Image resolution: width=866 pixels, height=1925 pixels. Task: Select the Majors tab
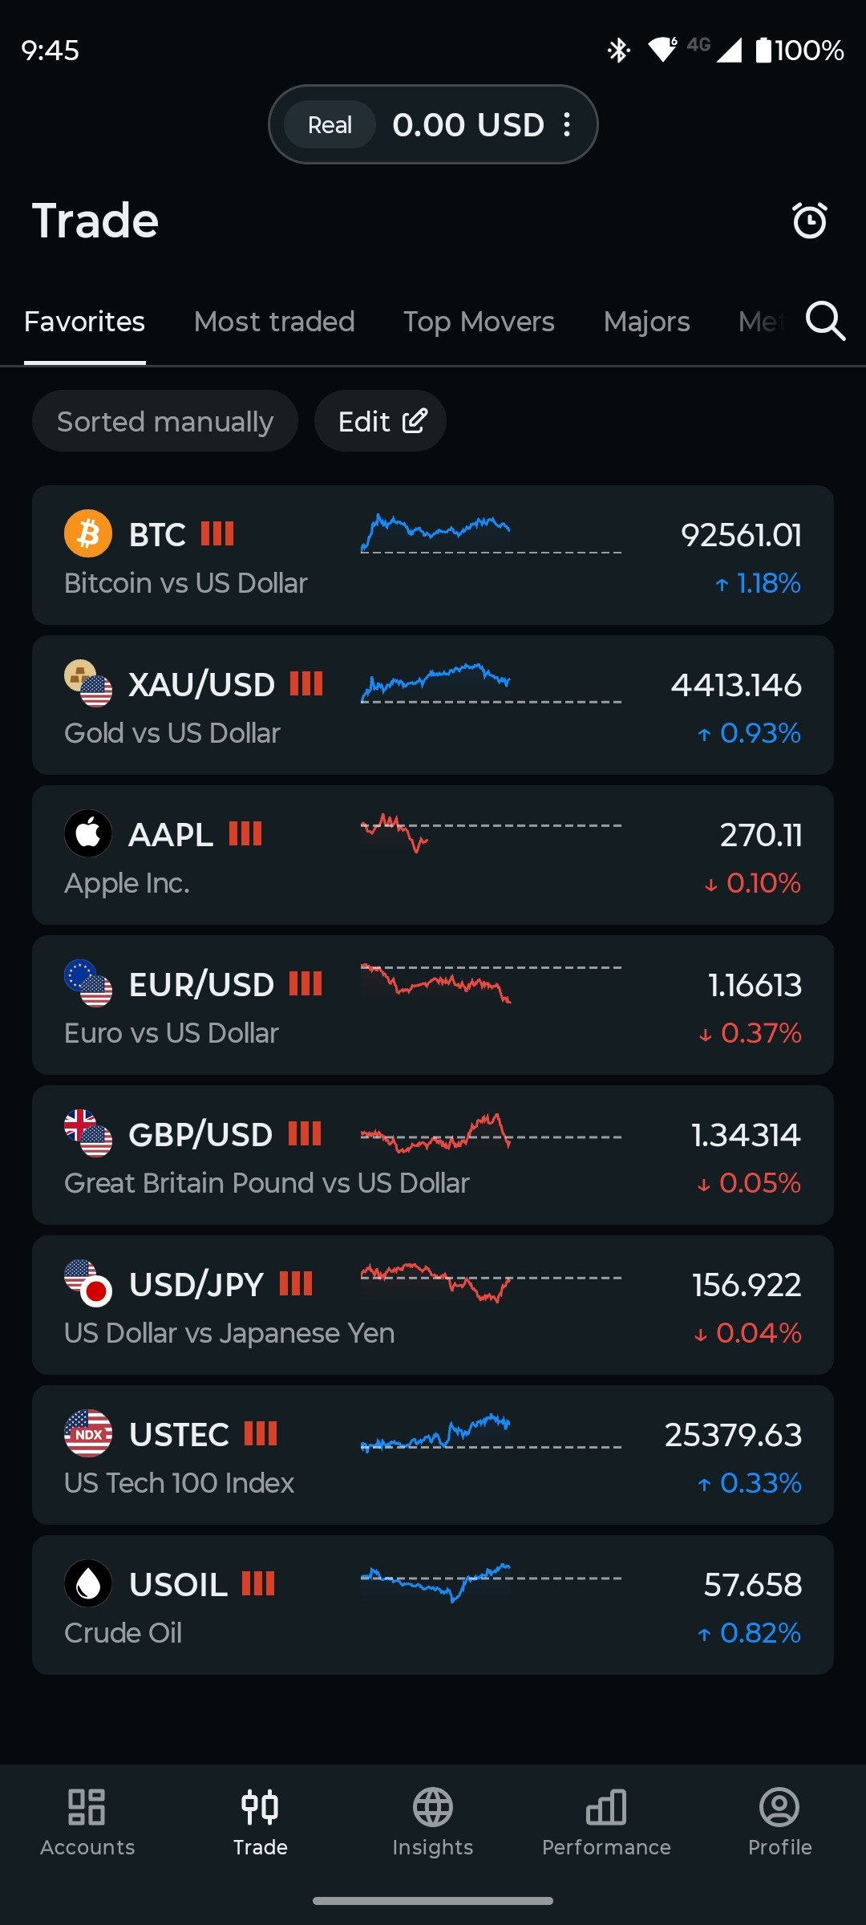(x=646, y=322)
